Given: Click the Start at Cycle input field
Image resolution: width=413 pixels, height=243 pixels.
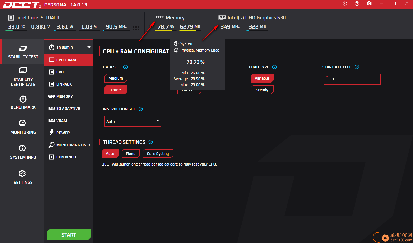Looking at the screenshot, I should (352, 79).
